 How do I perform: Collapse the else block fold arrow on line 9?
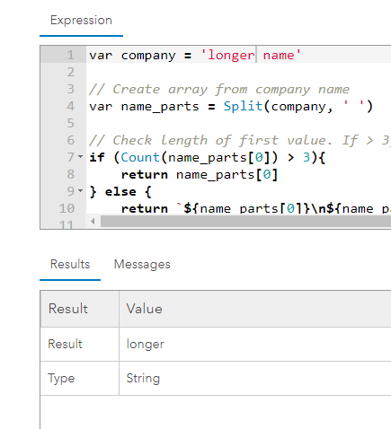pyautogui.click(x=80, y=190)
